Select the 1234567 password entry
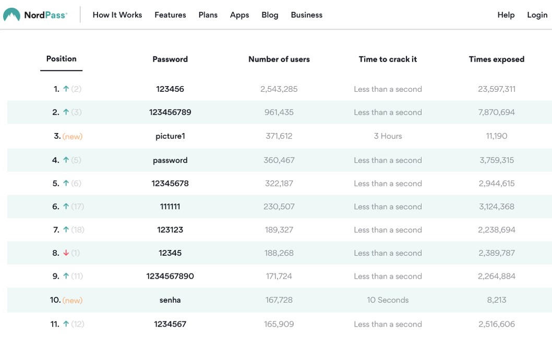The height and width of the screenshot is (346, 552). [170, 324]
